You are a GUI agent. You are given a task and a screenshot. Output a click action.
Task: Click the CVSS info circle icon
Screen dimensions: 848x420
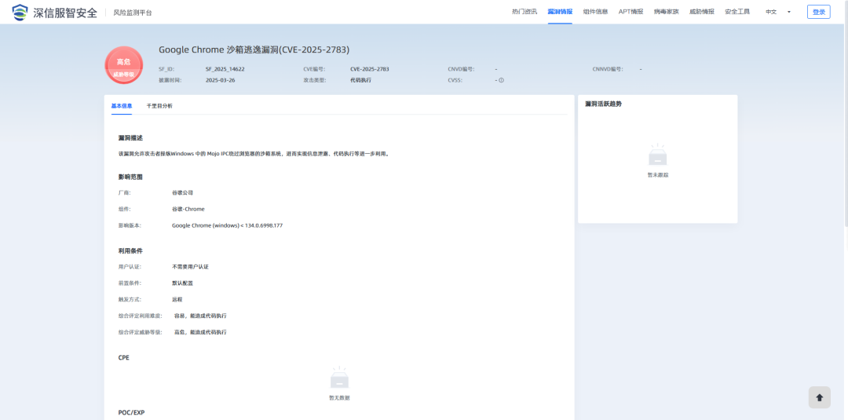tap(501, 80)
